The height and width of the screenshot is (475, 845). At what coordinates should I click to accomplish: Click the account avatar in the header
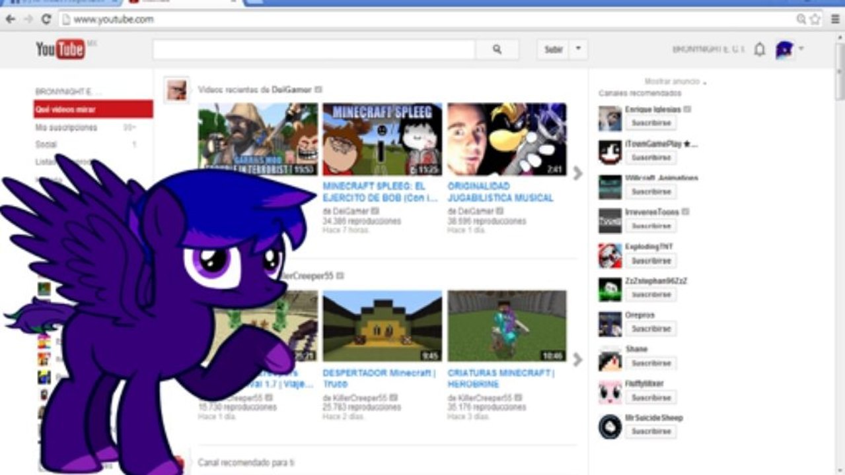point(784,49)
